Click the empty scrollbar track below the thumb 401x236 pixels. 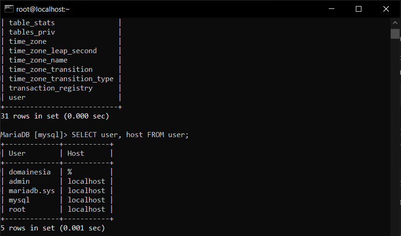395,140
